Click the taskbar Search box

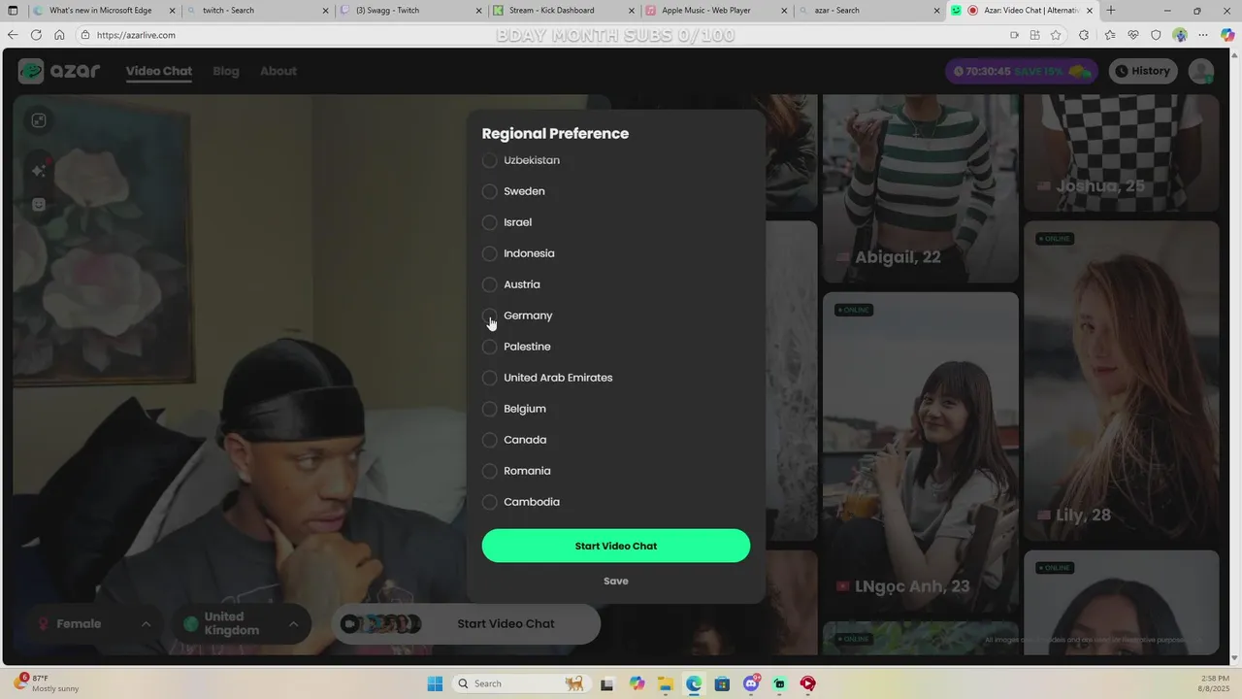(x=520, y=683)
